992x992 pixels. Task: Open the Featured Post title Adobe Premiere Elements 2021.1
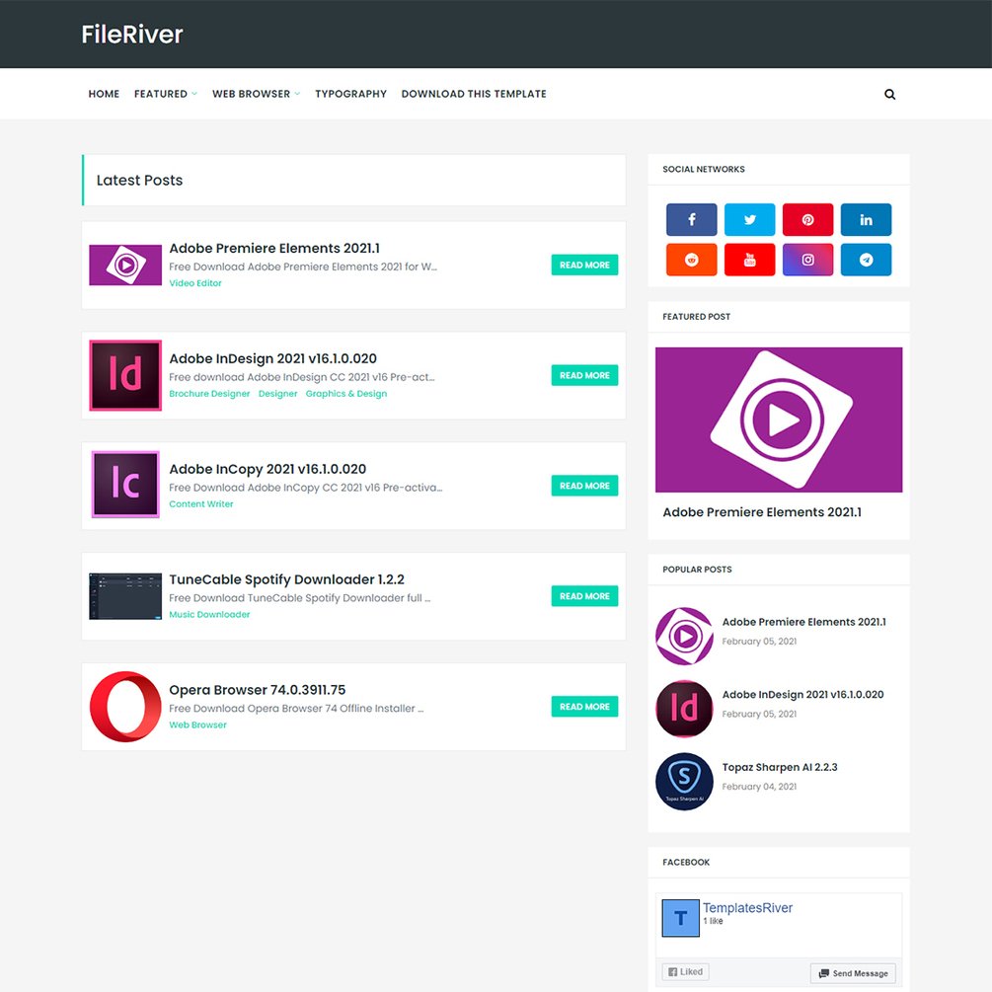click(x=762, y=512)
